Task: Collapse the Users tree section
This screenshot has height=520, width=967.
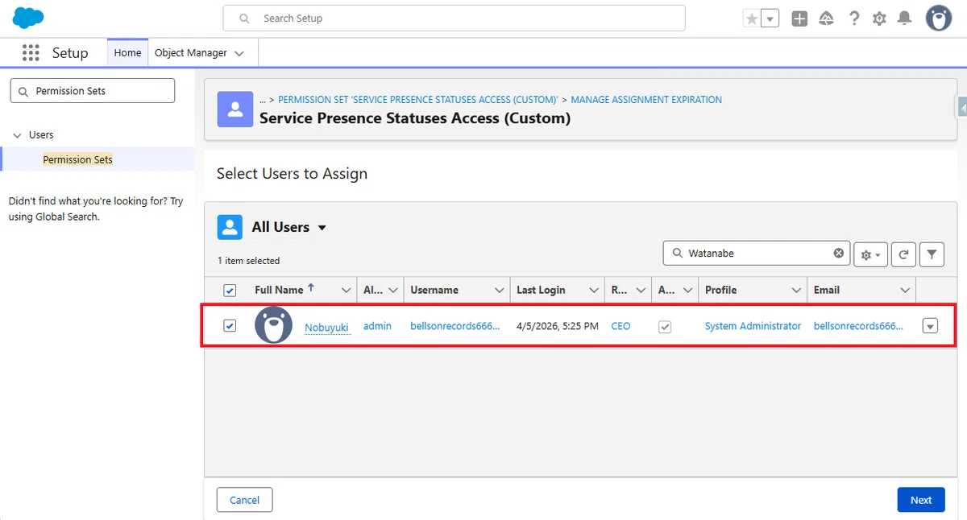Action: click(x=17, y=135)
